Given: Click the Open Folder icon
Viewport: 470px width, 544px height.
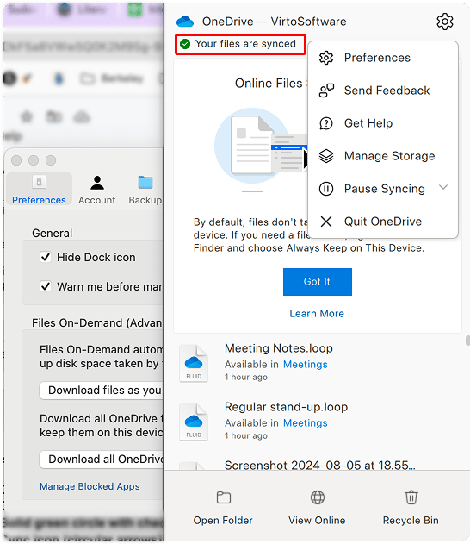Looking at the screenshot, I should click(x=224, y=497).
